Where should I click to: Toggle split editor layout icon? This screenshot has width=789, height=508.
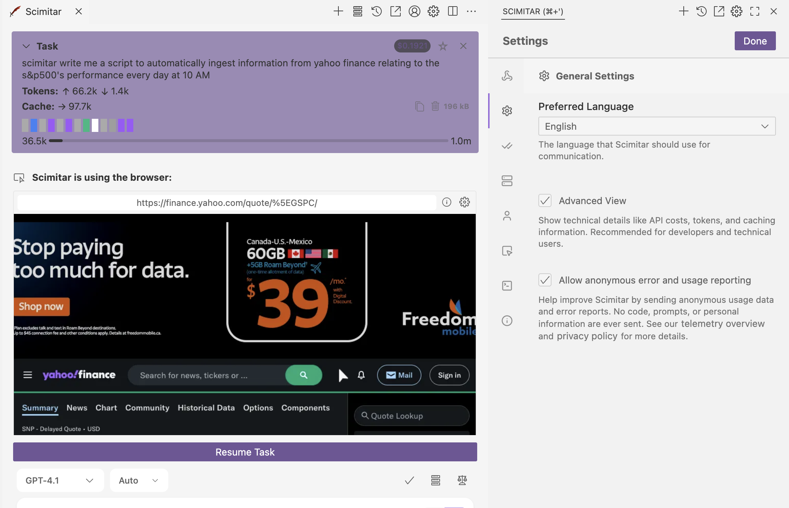point(452,11)
